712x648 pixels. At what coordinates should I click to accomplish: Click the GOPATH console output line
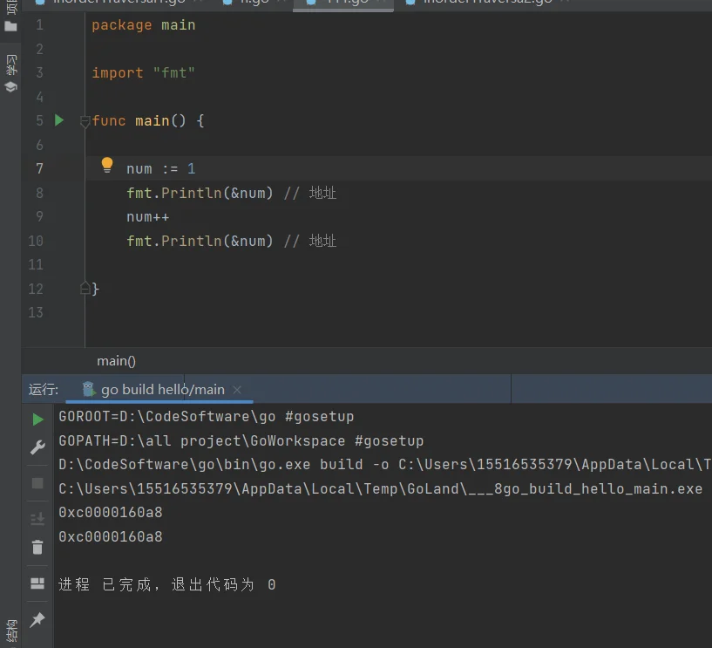pyautogui.click(x=241, y=440)
